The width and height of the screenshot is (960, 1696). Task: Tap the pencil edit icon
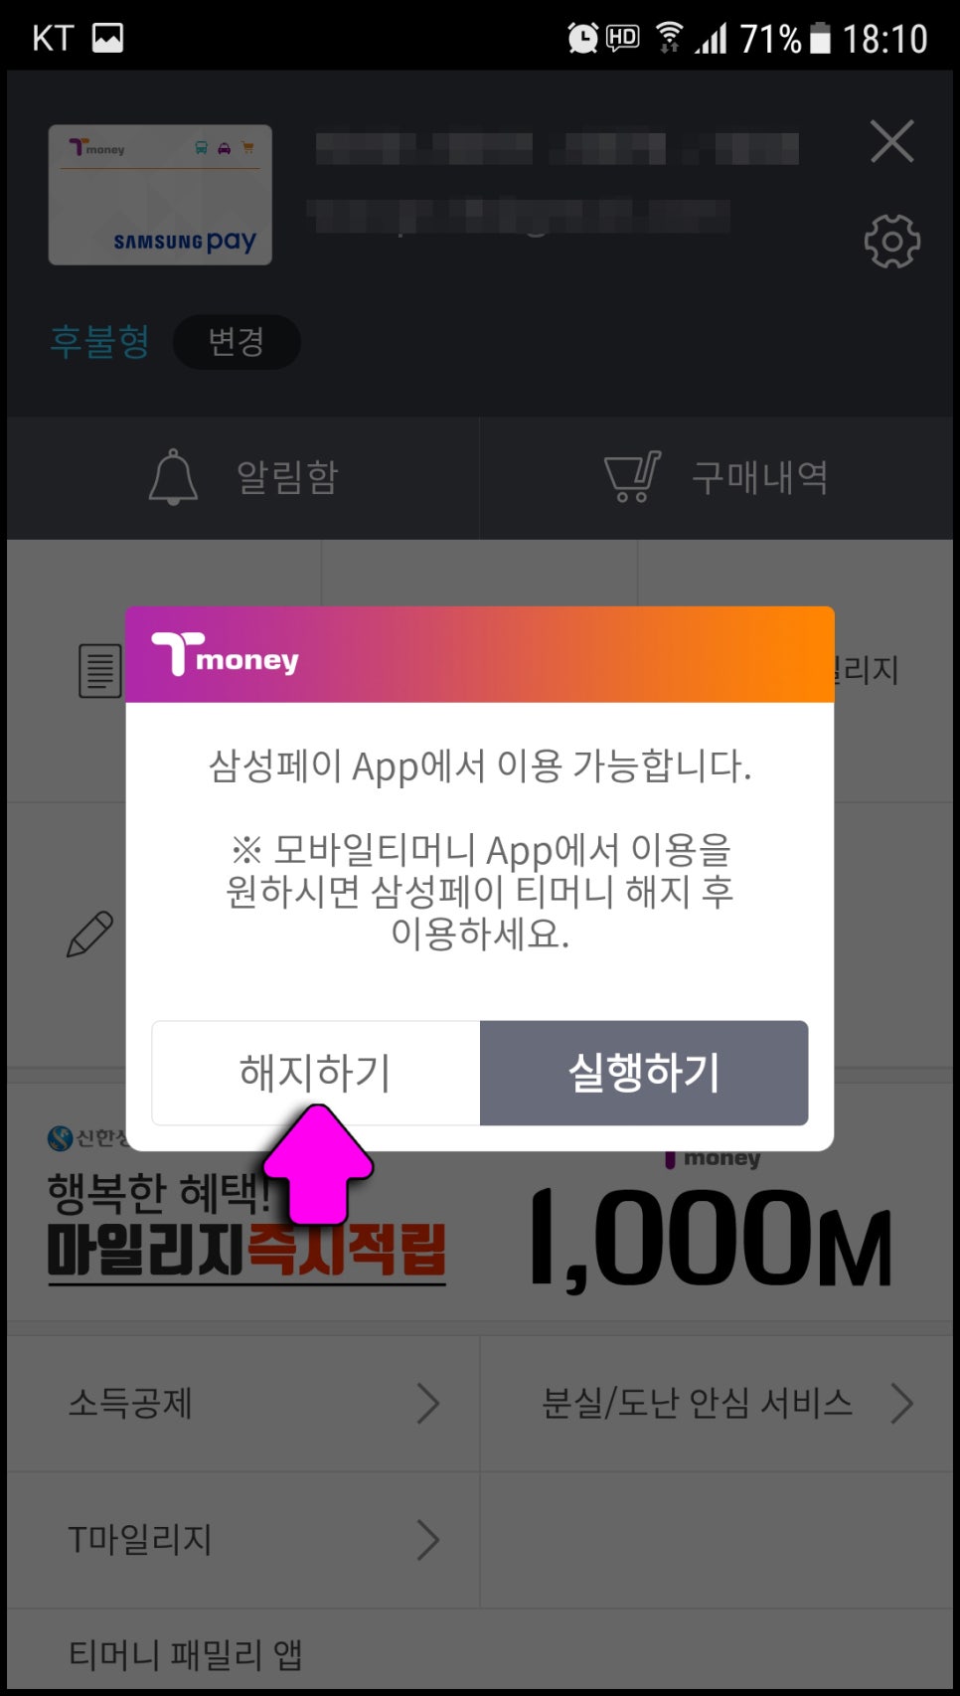(89, 934)
